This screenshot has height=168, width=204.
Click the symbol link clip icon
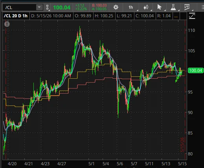click(x=47, y=7)
